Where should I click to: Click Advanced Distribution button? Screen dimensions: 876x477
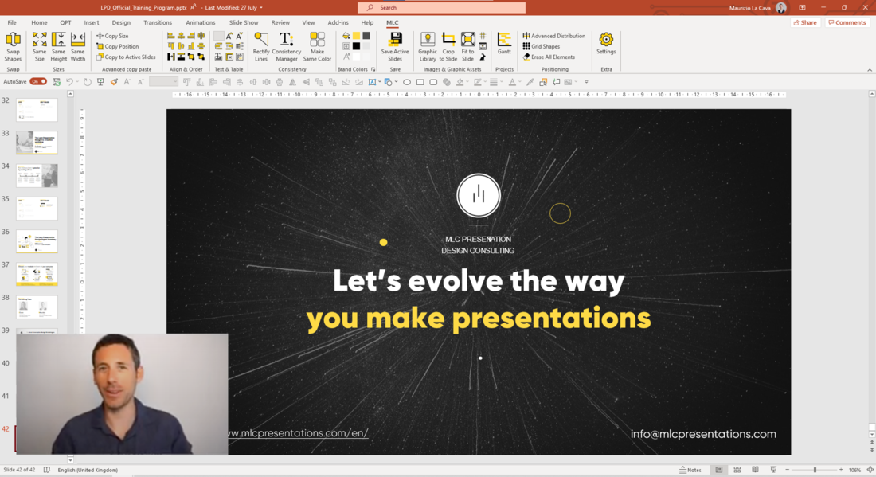553,36
